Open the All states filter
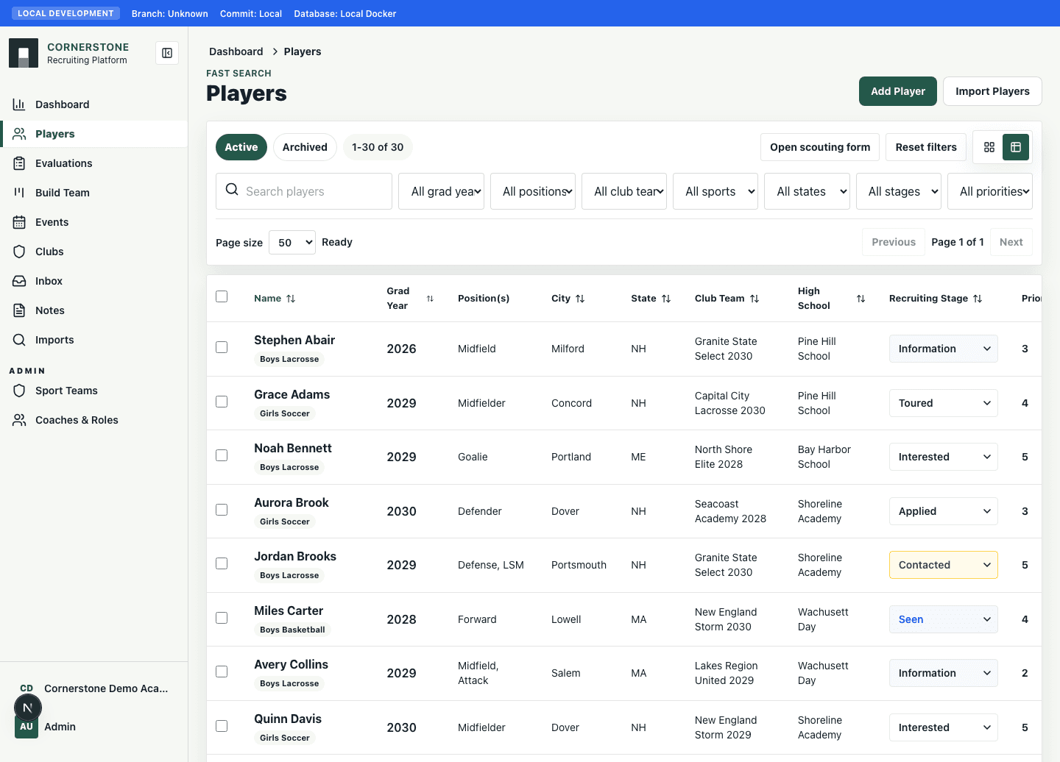Viewport: 1060px width, 762px height. click(808, 191)
